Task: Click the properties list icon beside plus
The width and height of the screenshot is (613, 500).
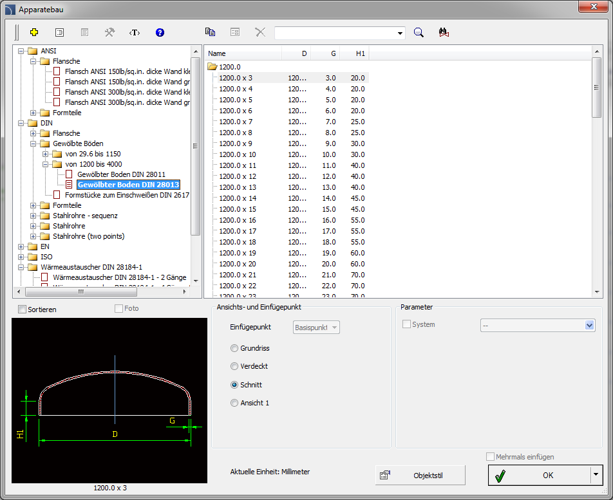Action: (x=59, y=32)
